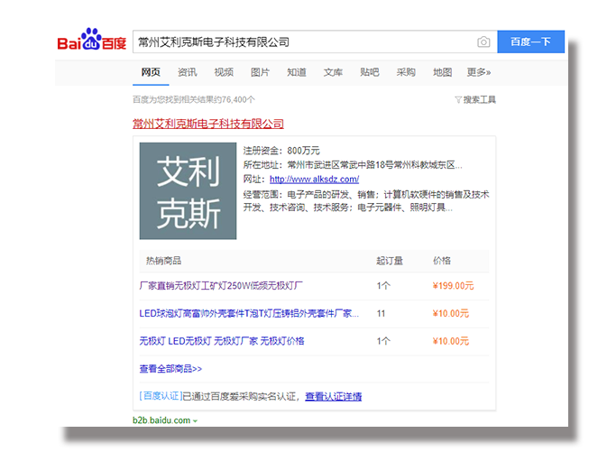
Task: Switch to the 地图 tab
Action: point(442,73)
